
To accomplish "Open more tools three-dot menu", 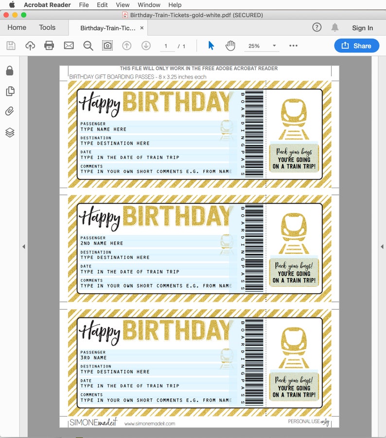I will coord(293,46).
